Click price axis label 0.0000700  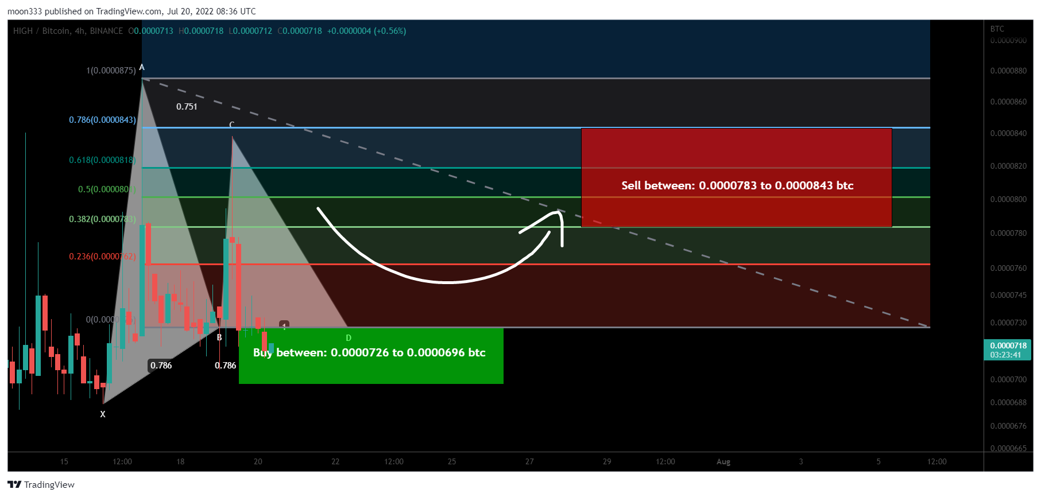(1008, 379)
